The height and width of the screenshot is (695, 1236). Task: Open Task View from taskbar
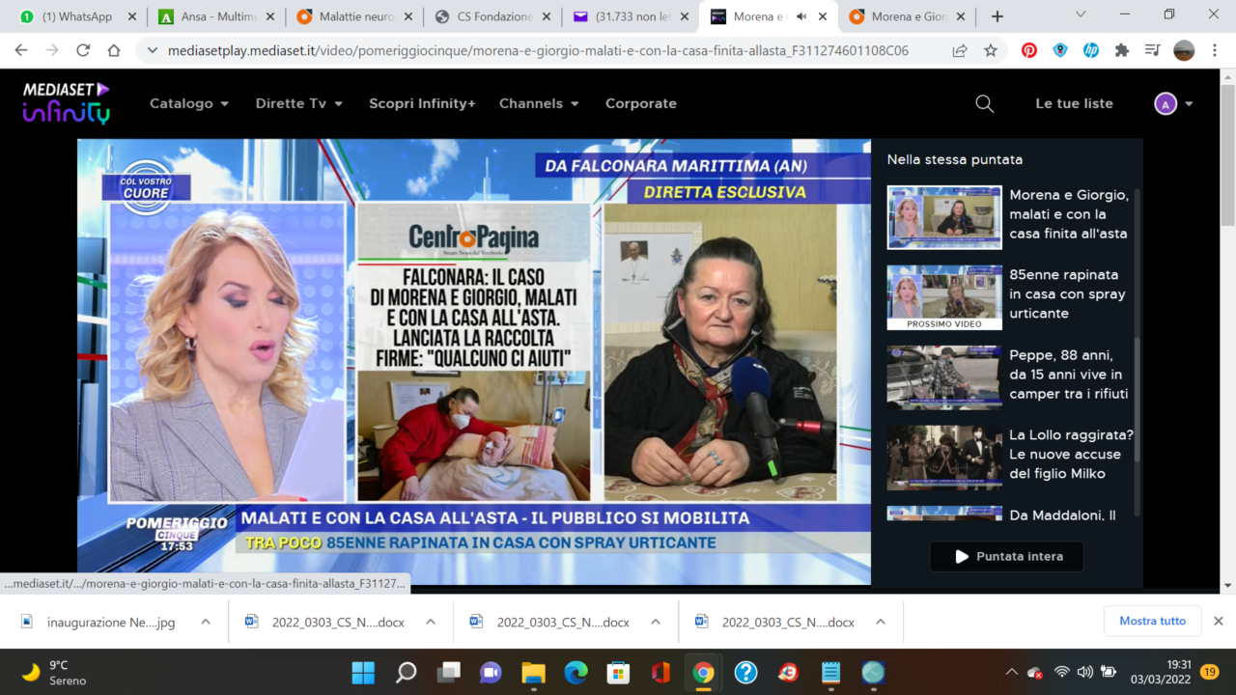point(448,672)
